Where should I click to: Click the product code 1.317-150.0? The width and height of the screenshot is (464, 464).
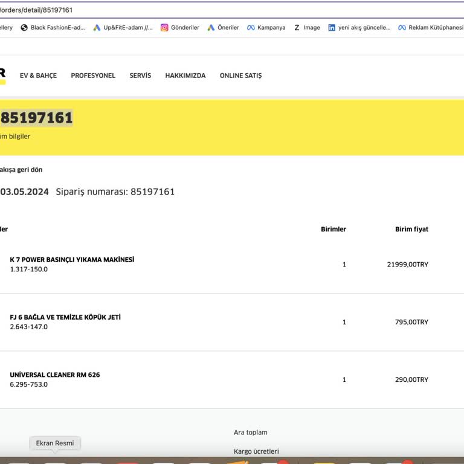click(x=29, y=269)
